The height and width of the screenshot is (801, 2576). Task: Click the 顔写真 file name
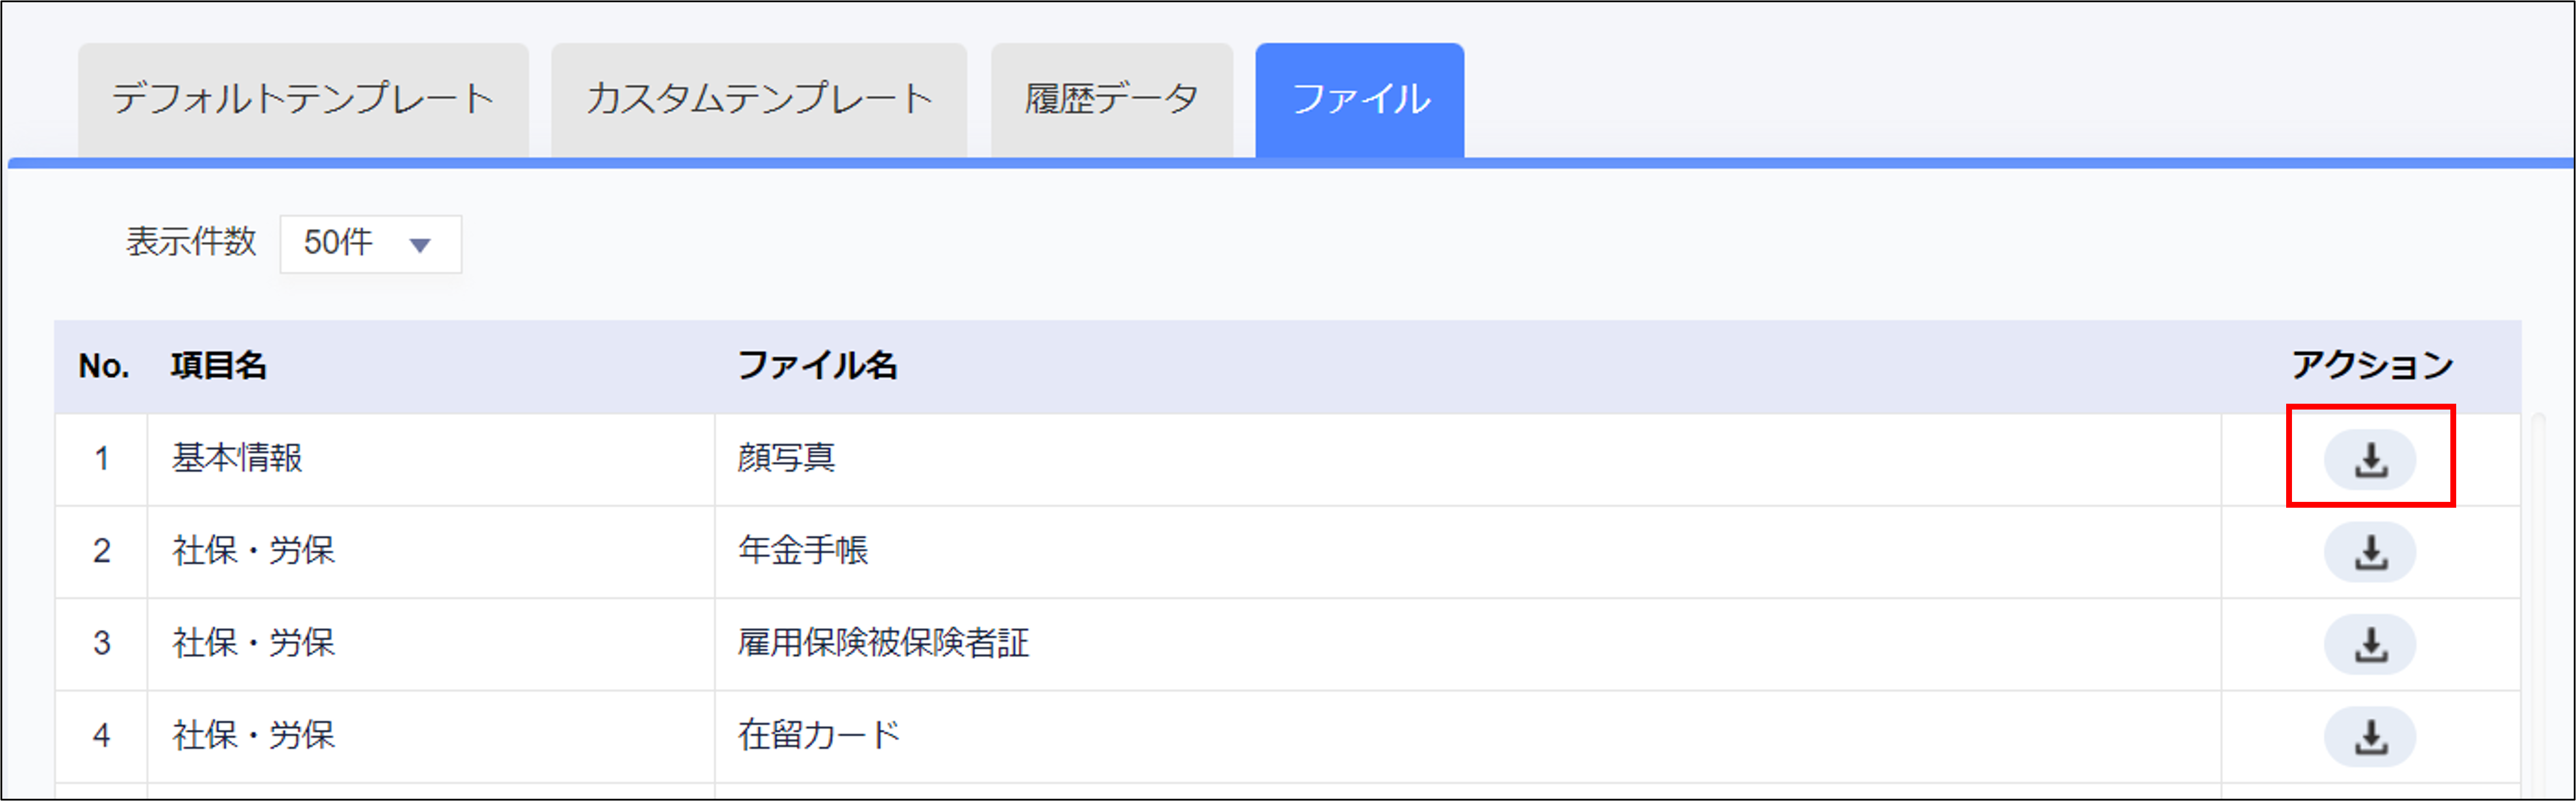(x=786, y=459)
